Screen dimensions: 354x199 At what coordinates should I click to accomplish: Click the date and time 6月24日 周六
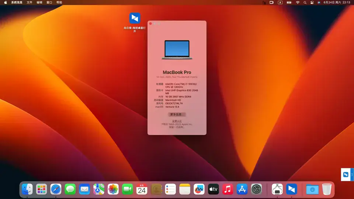click(x=337, y=3)
